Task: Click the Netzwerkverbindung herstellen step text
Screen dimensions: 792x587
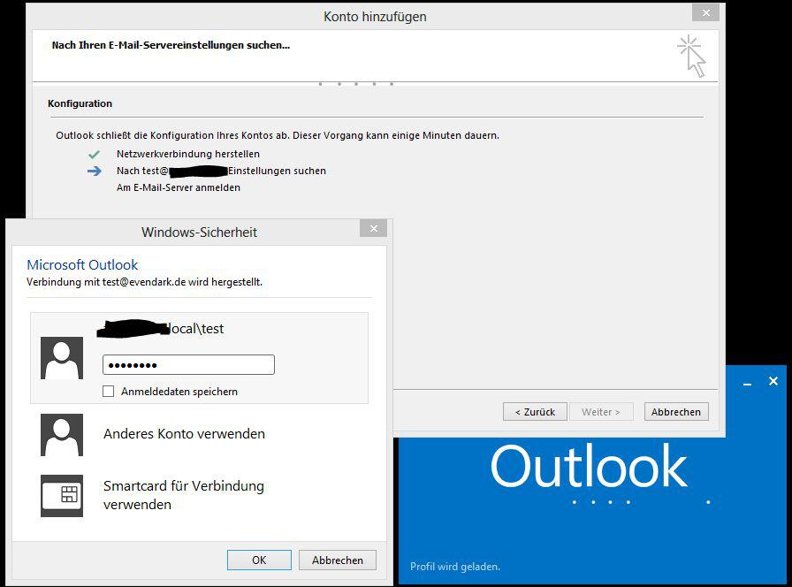Action: 188,154
